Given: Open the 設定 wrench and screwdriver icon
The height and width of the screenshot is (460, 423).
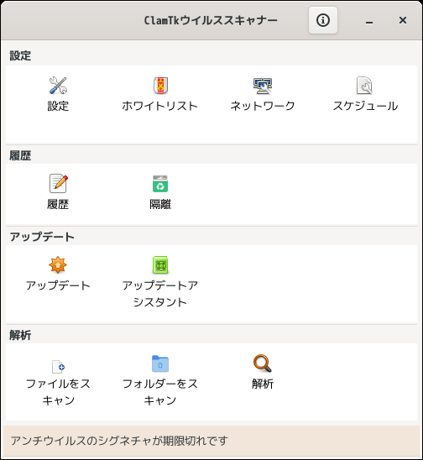Looking at the screenshot, I should click(x=58, y=86).
